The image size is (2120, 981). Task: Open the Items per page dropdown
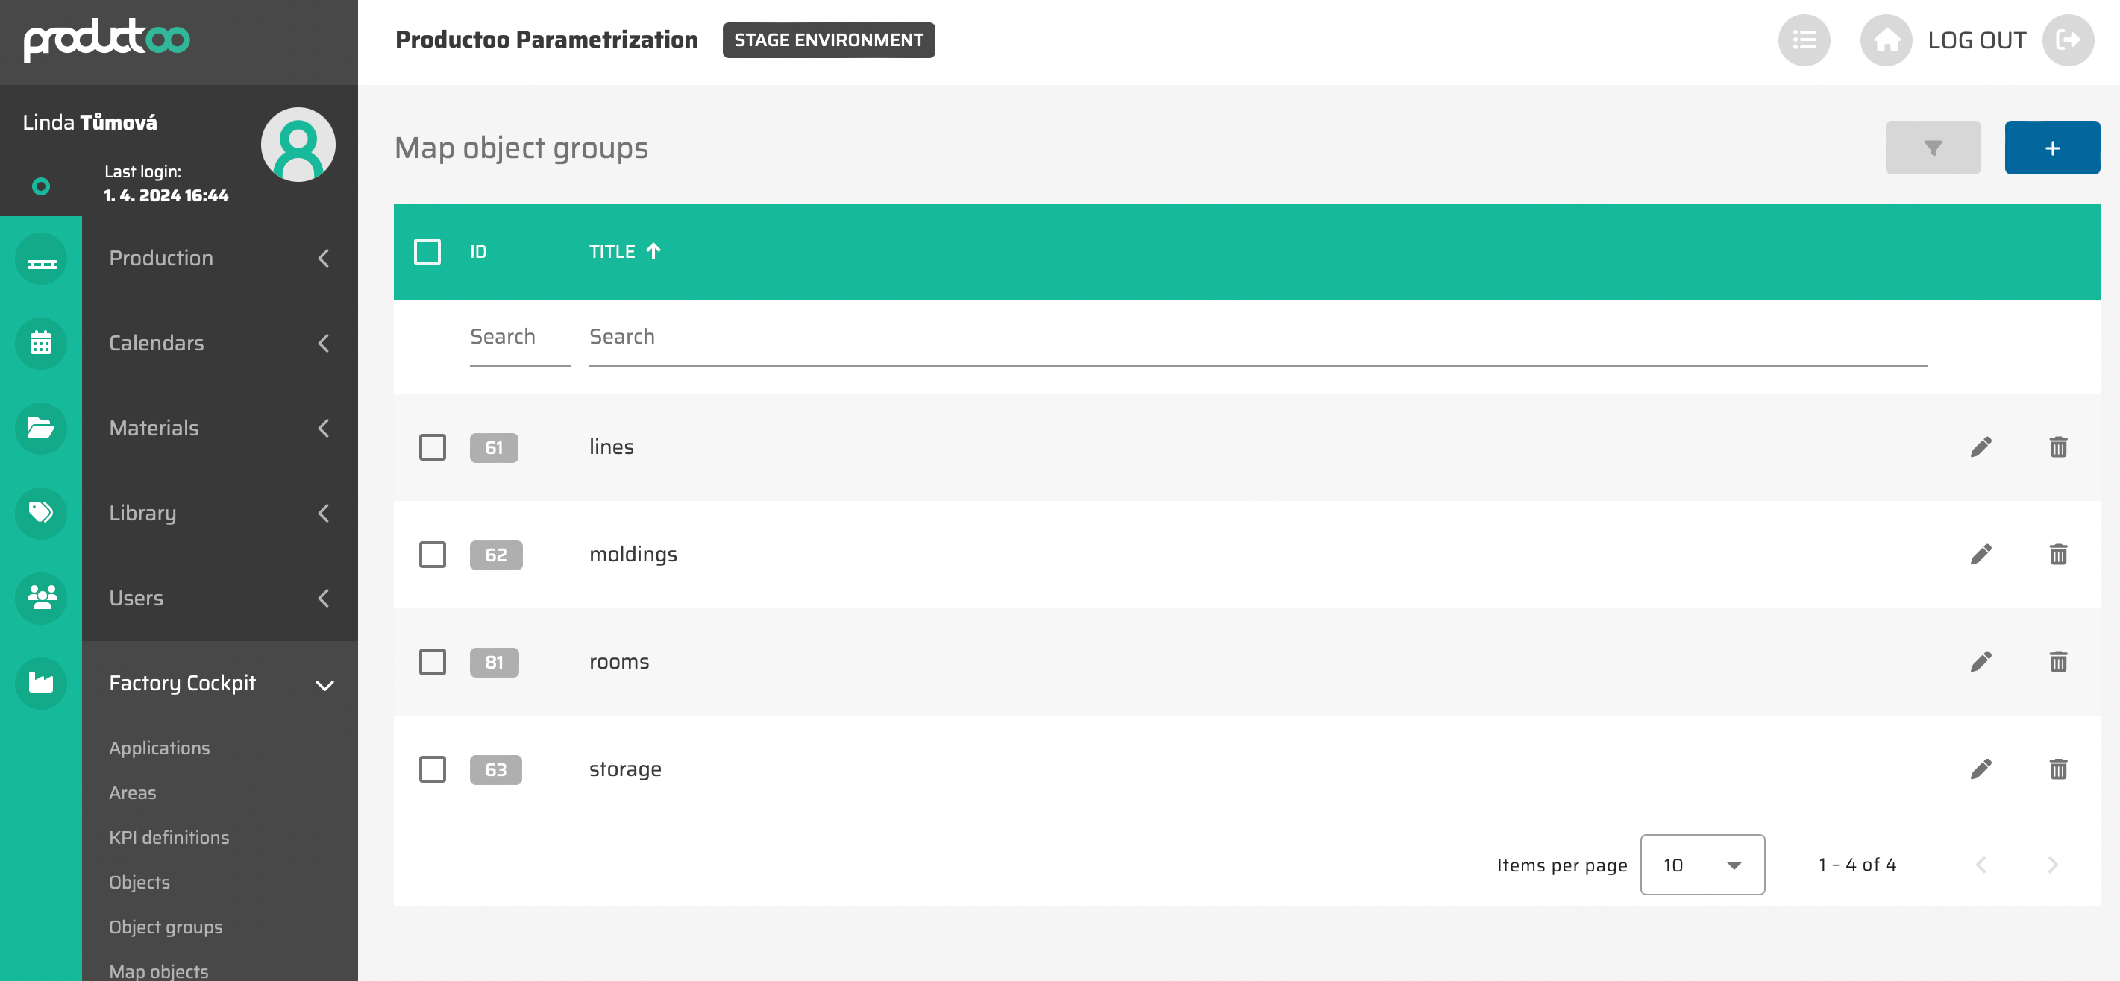pos(1701,864)
